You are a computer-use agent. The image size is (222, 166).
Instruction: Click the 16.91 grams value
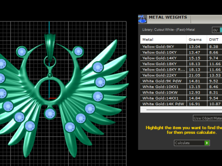click(194, 104)
